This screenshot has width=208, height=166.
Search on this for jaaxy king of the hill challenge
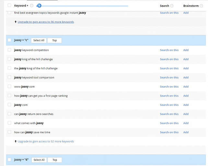(169, 59)
